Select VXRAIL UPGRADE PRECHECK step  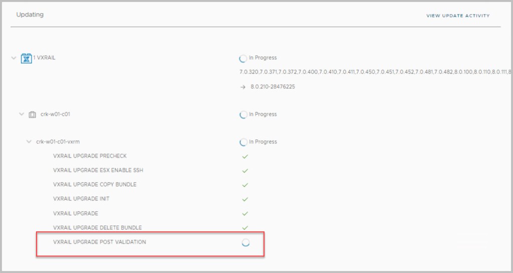(x=90, y=156)
